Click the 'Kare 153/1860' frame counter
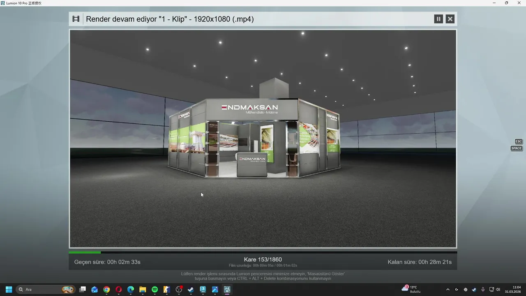526x296 pixels. tap(263, 259)
